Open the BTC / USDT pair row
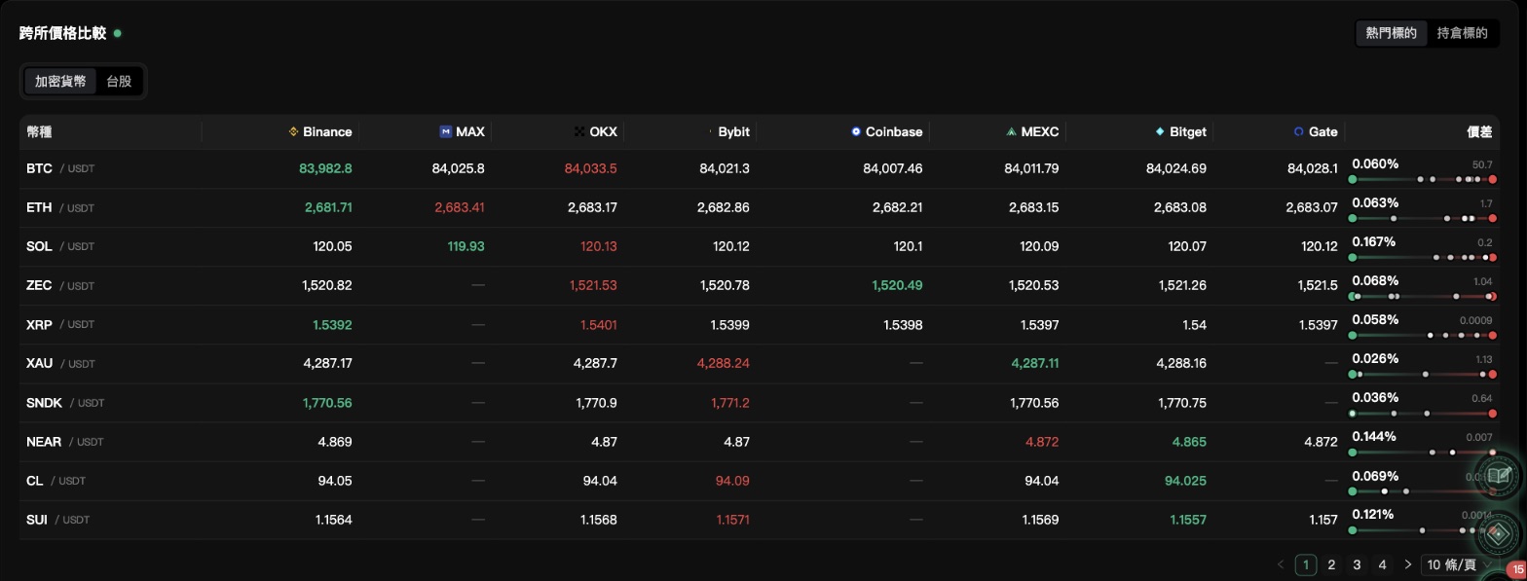 [x=760, y=168]
